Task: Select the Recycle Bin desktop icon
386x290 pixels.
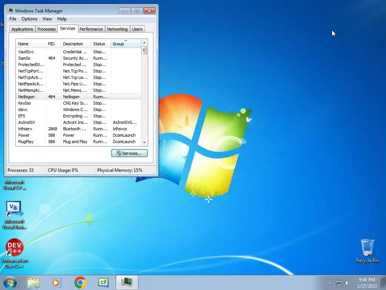Action: (x=367, y=251)
